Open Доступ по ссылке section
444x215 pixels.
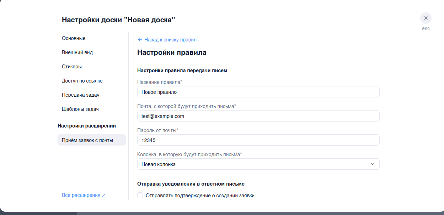[82, 81]
